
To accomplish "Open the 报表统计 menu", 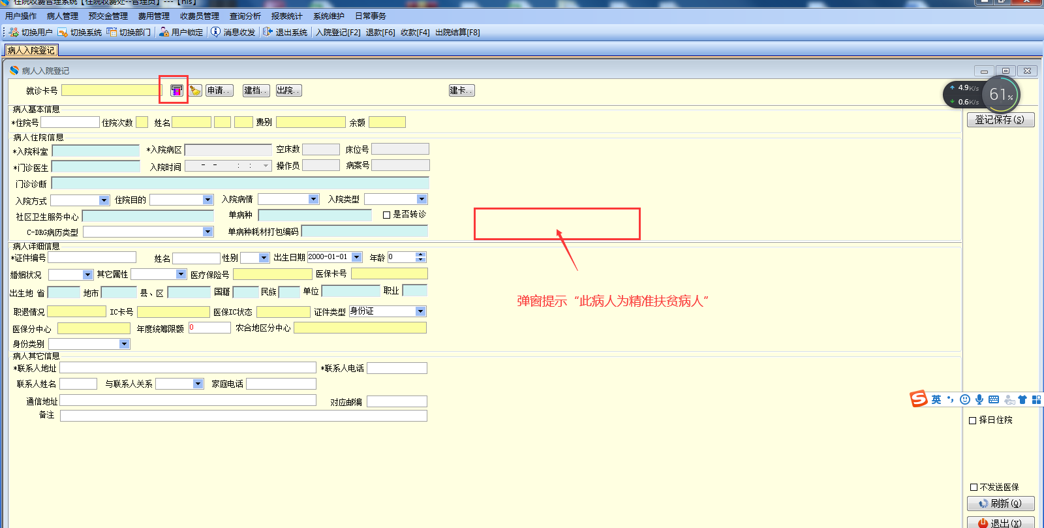I will [x=287, y=16].
